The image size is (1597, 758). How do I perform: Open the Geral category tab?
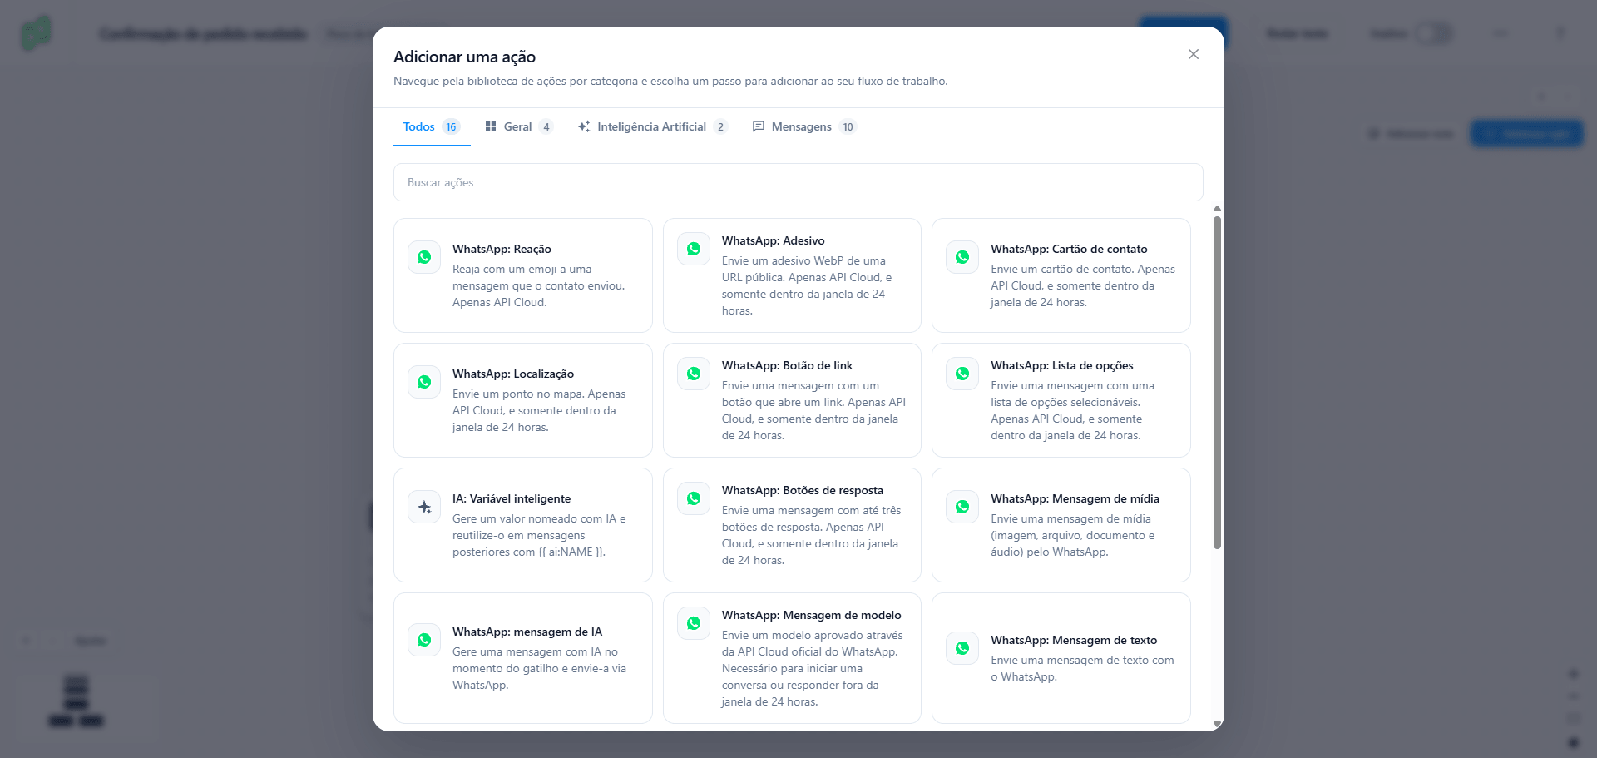pyautogui.click(x=519, y=126)
